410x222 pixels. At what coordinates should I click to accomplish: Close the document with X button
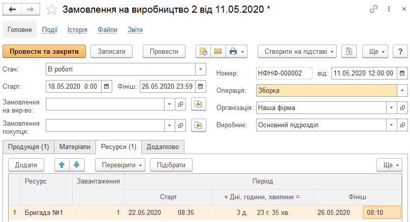point(404,9)
